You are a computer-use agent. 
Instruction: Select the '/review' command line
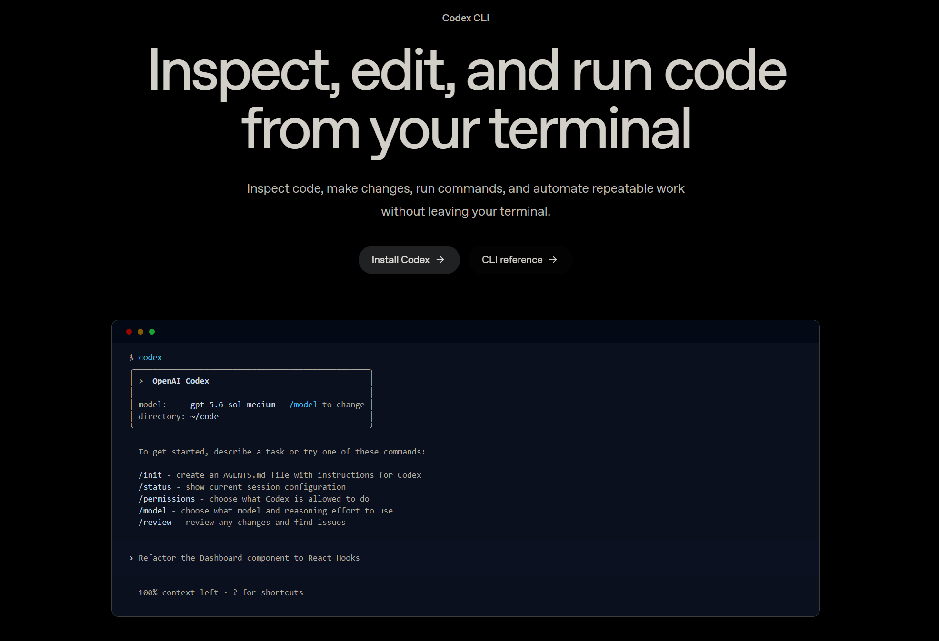click(x=242, y=522)
